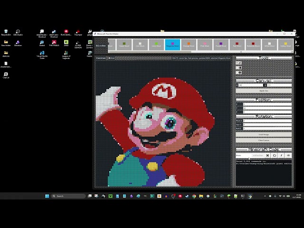Click the function f icon under Minecraft Code
The height and width of the screenshot is (228, 304).
(x=281, y=155)
